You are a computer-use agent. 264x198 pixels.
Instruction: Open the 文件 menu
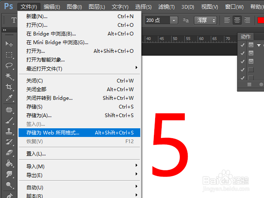(29, 7)
